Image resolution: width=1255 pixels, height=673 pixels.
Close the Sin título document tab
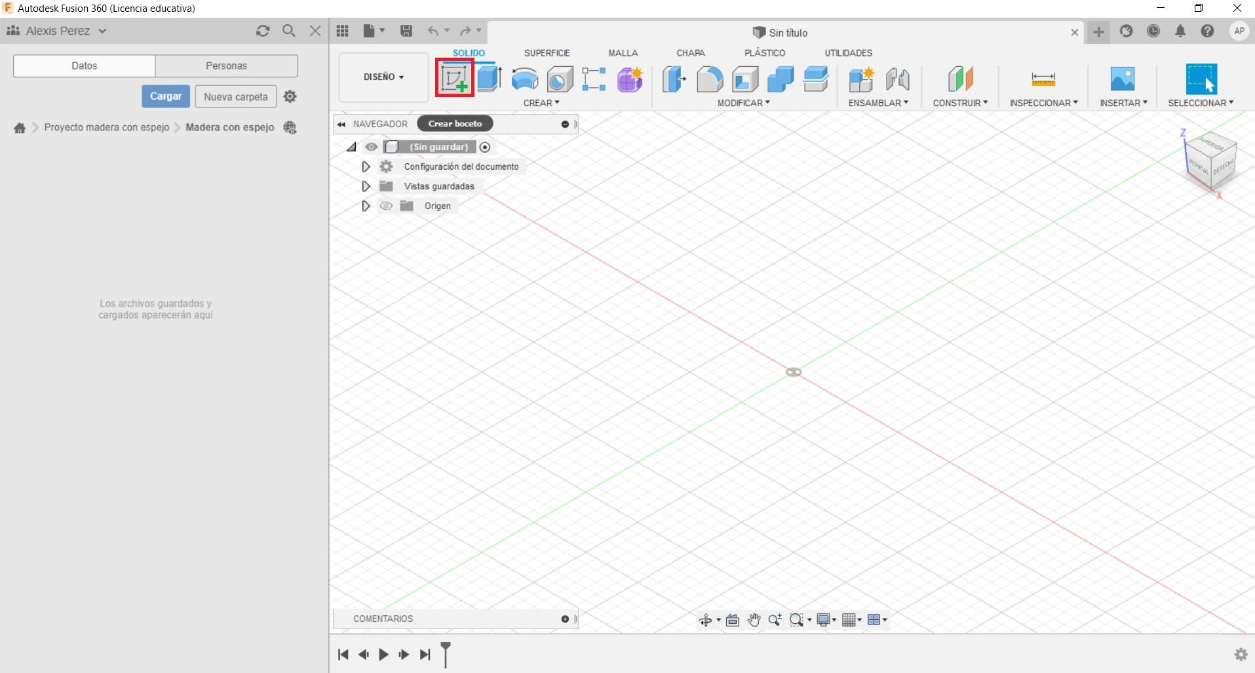tap(1074, 32)
